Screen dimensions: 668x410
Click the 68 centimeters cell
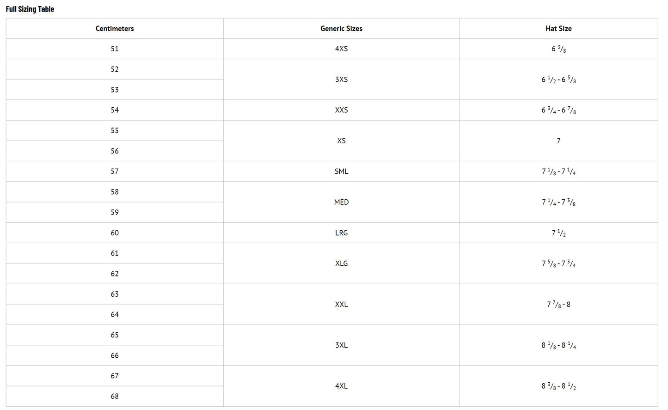[x=115, y=396]
